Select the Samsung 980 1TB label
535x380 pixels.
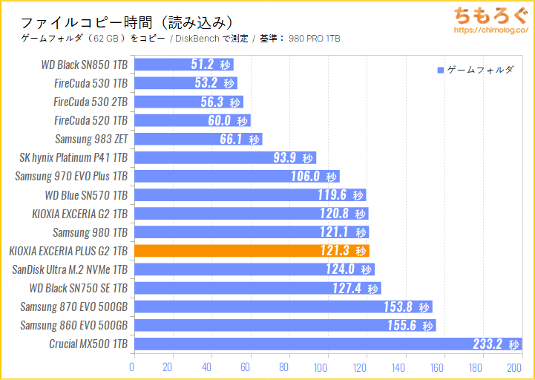pos(91,232)
